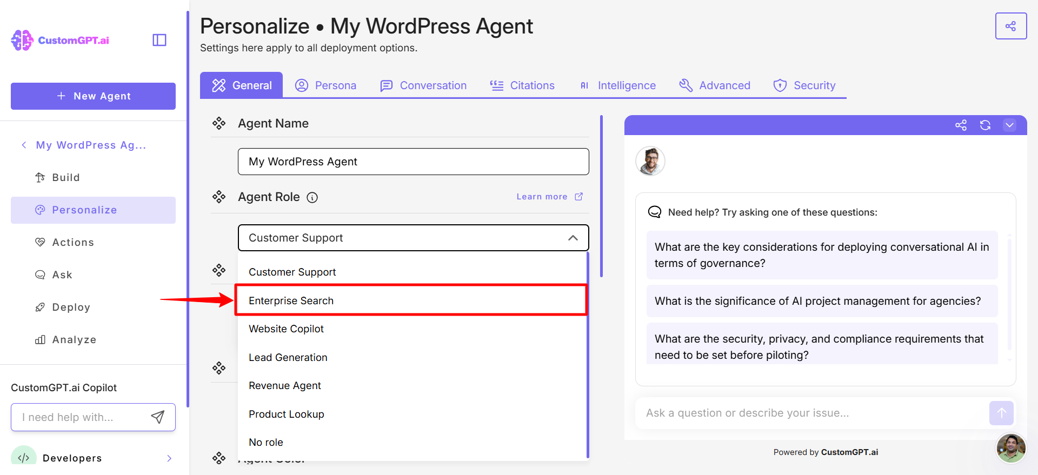The image size is (1038, 475).
Task: Click the role dropdown list scrollbar
Action: pos(588,354)
